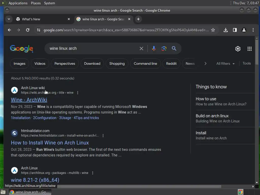The image size is (260, 195).
Task: Open more options for Arch Linux wiki result
Action: click(78, 93)
